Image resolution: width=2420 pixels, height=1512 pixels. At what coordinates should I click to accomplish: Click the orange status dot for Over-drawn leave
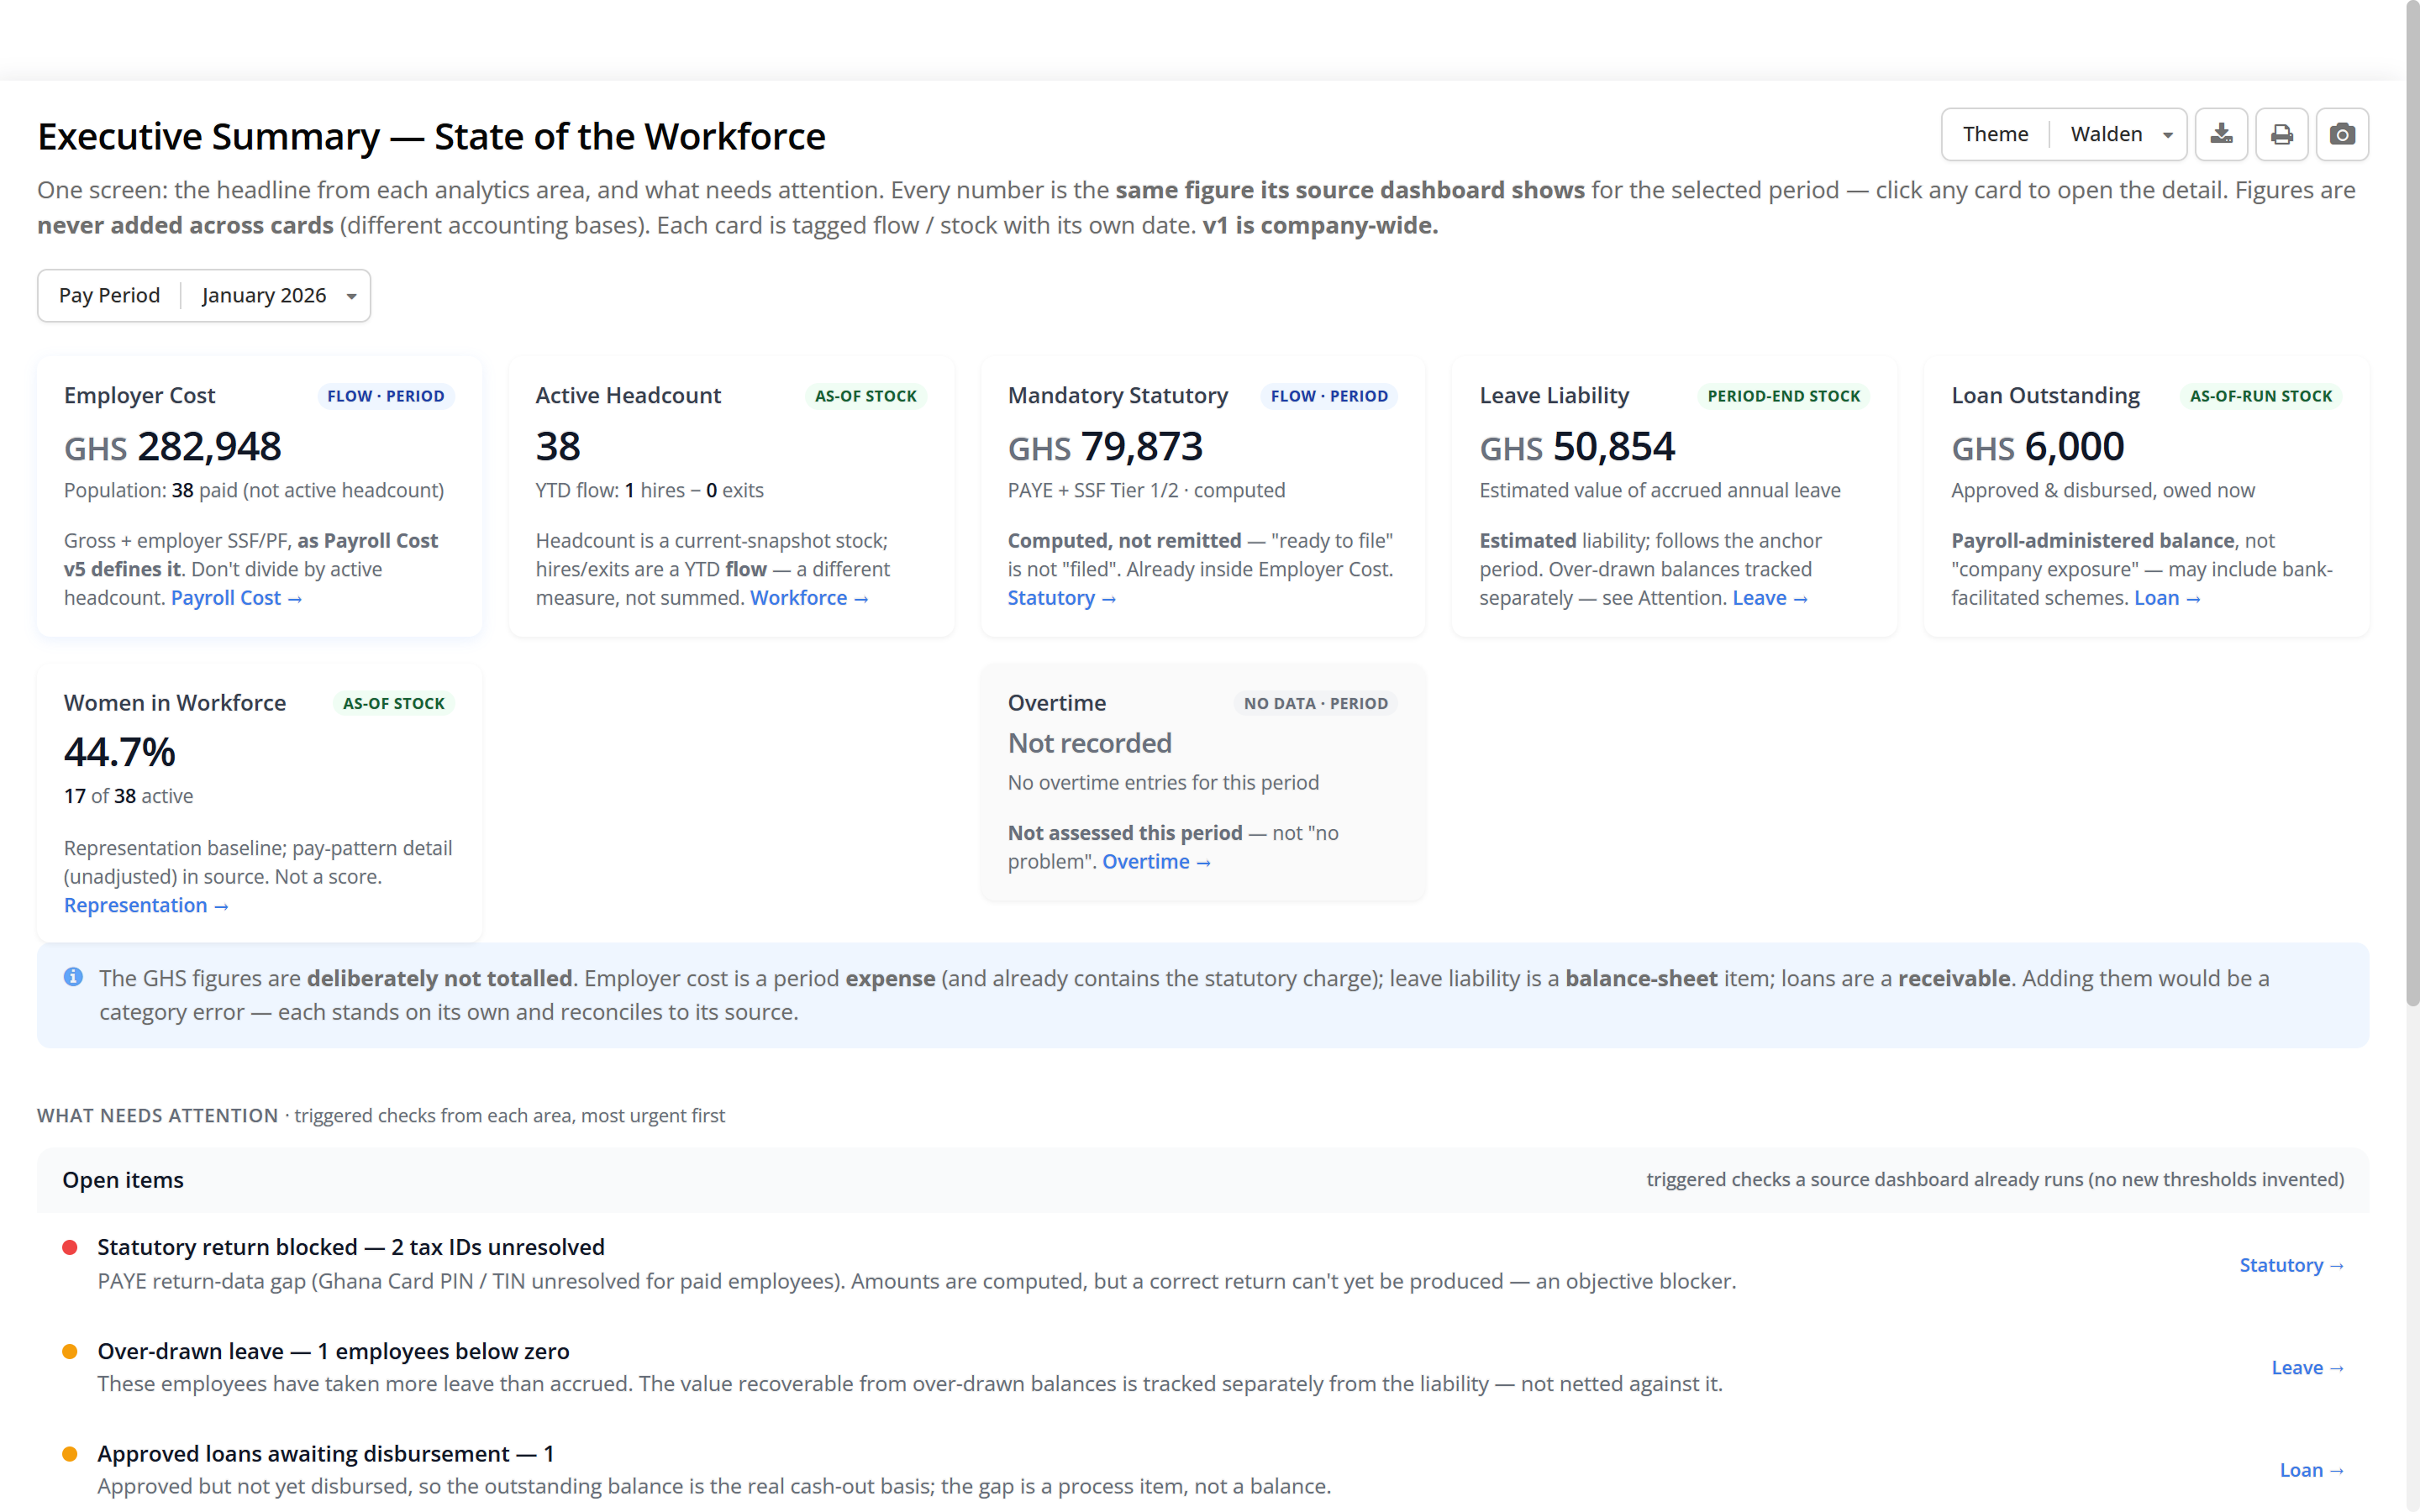pos(70,1351)
